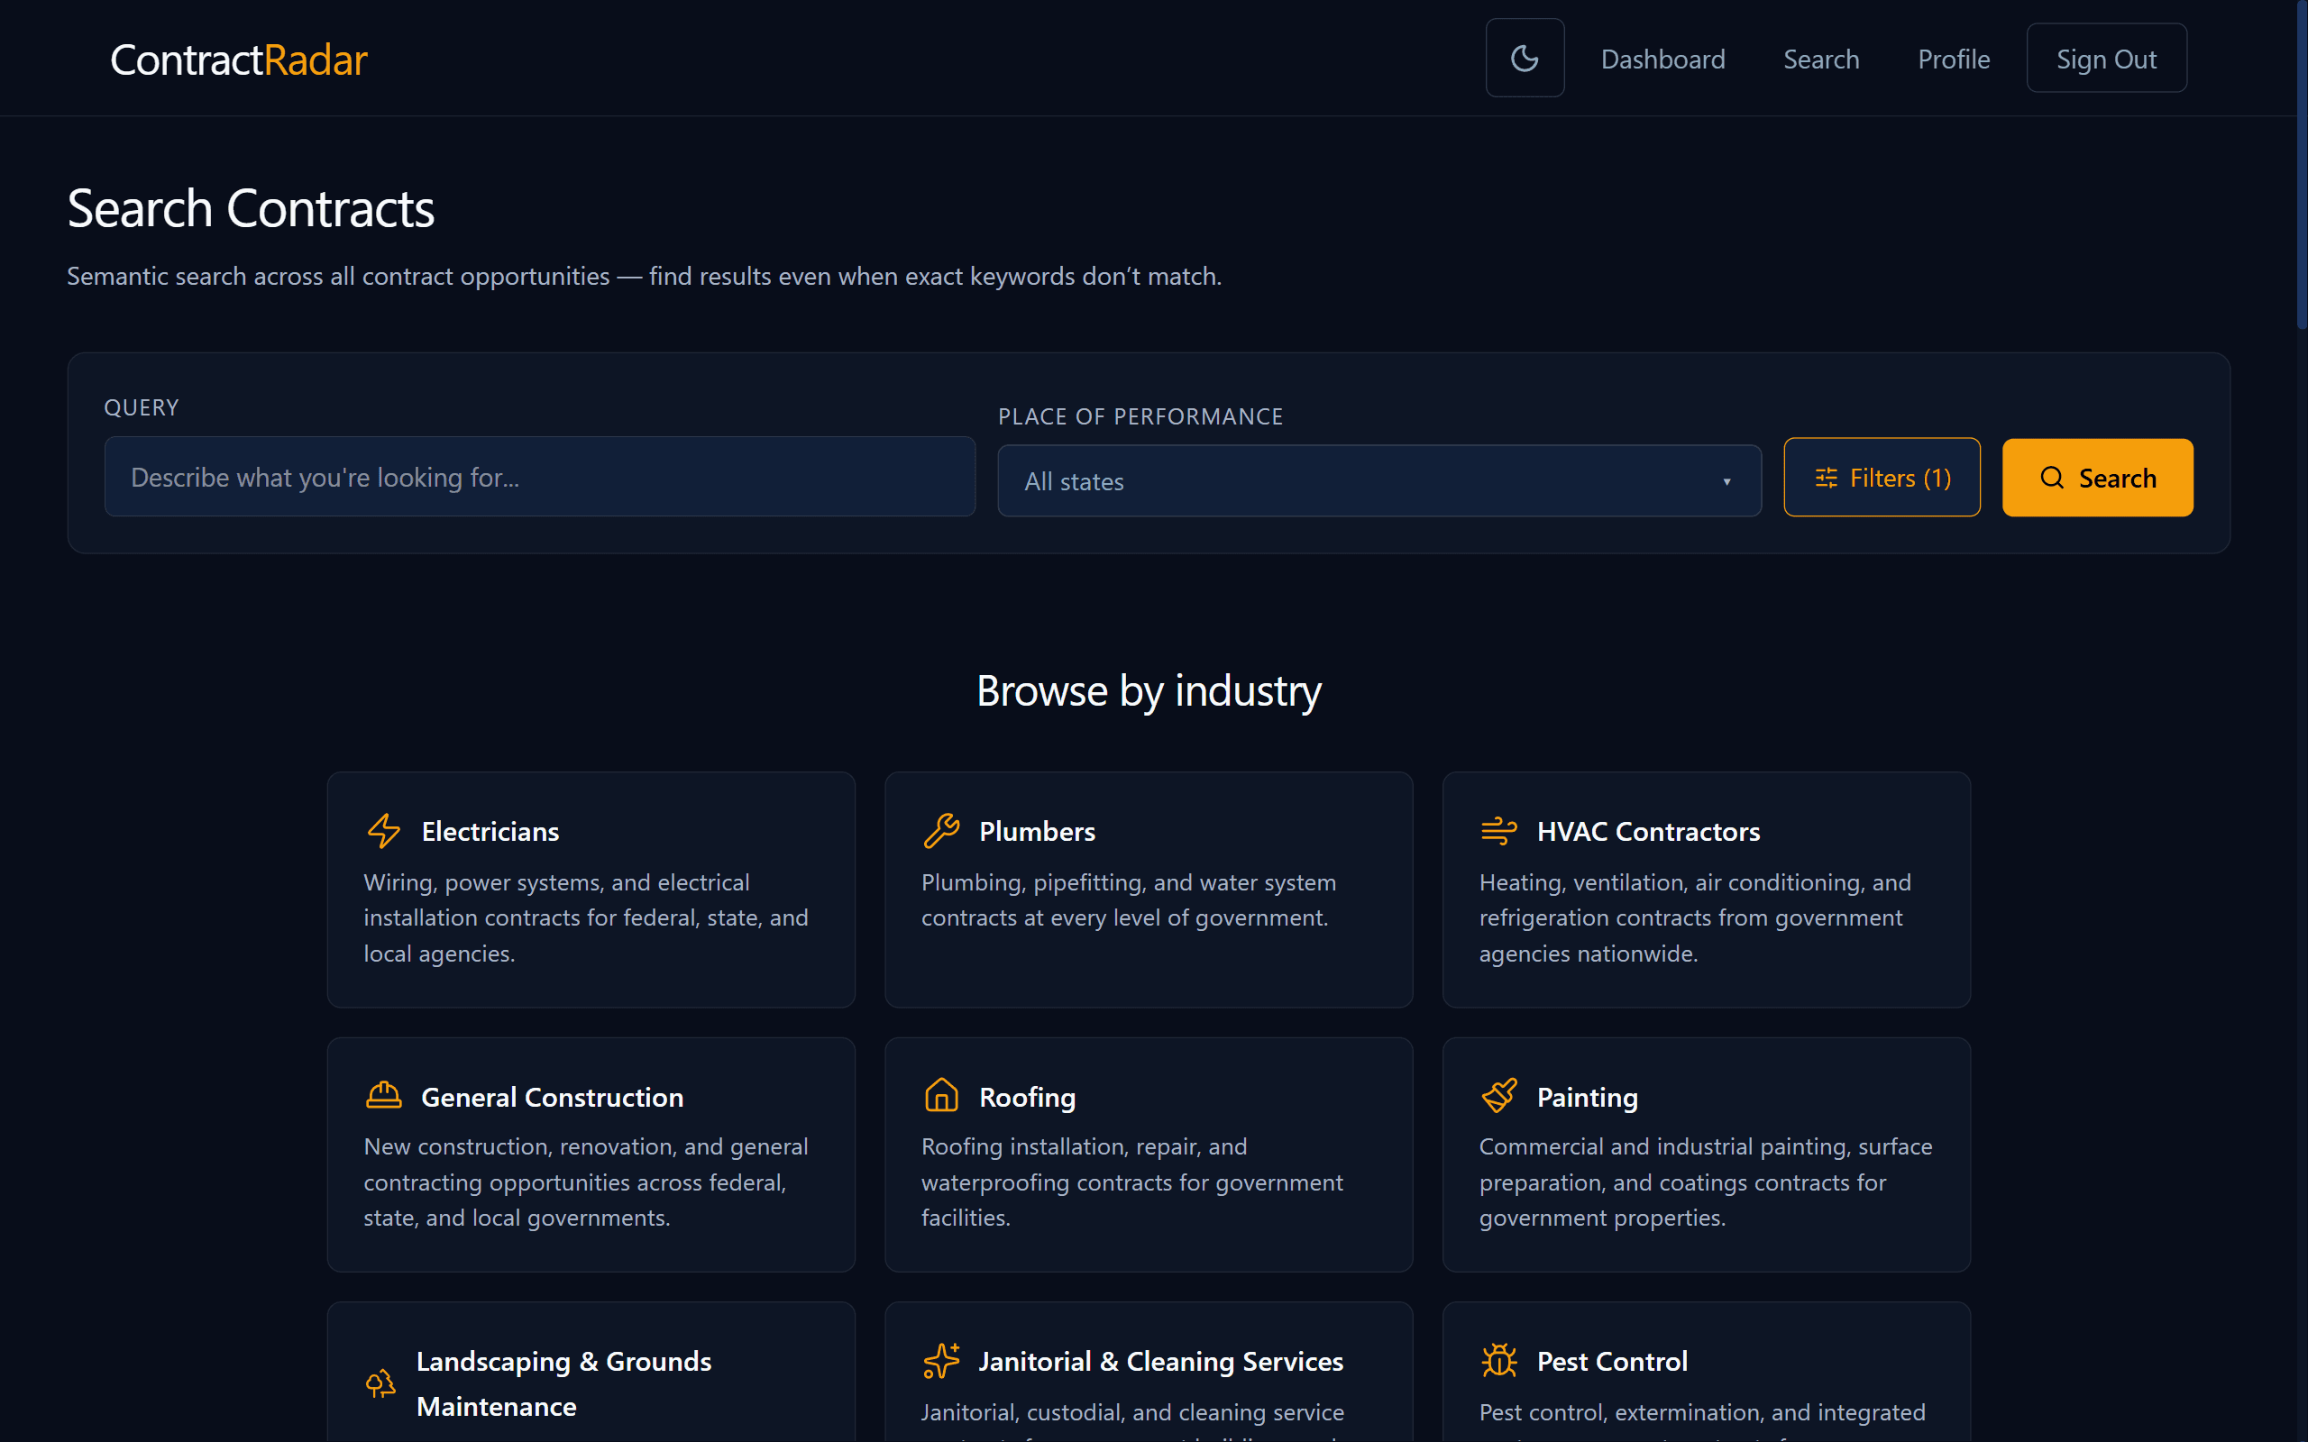Open the Filters (1) panel
This screenshot has width=2308, height=1442.
tap(1882, 477)
